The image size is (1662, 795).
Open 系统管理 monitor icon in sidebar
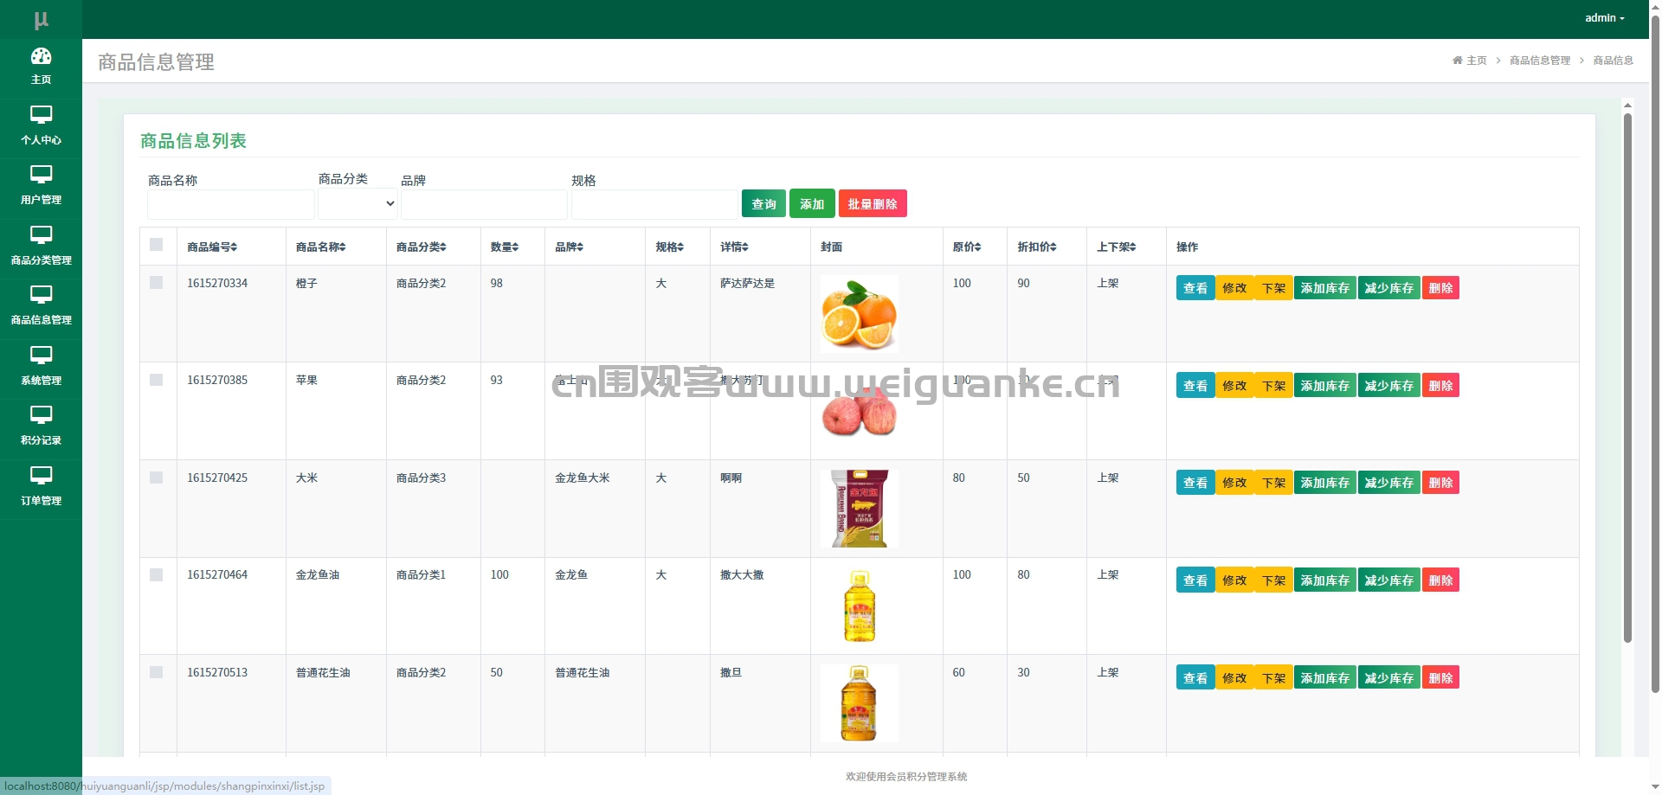(x=41, y=356)
